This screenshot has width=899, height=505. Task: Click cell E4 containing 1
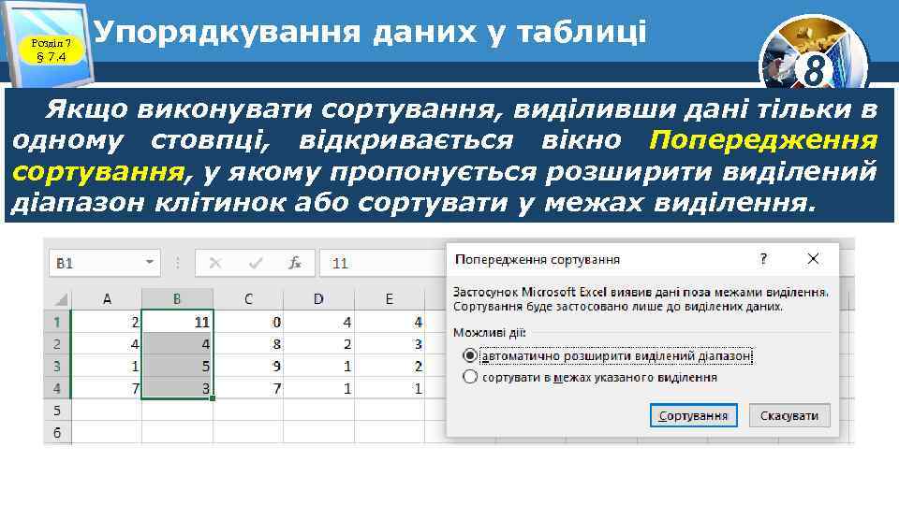(390, 388)
